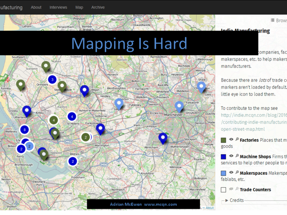Click the blue cluster marker showing 8

pos(25,129)
